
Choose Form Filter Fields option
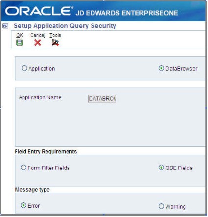(x=23, y=168)
